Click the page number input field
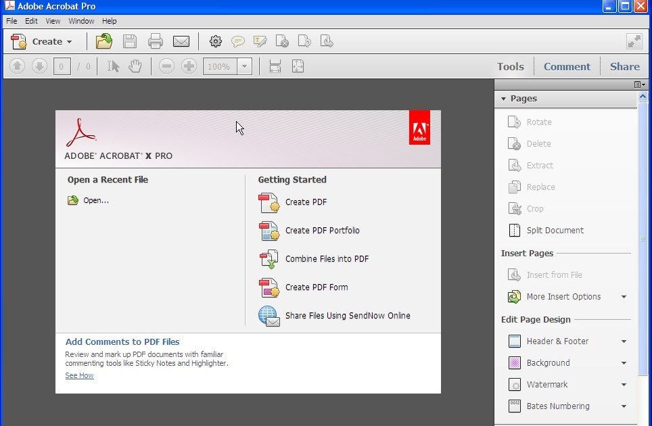The height and width of the screenshot is (426, 652). [62, 66]
